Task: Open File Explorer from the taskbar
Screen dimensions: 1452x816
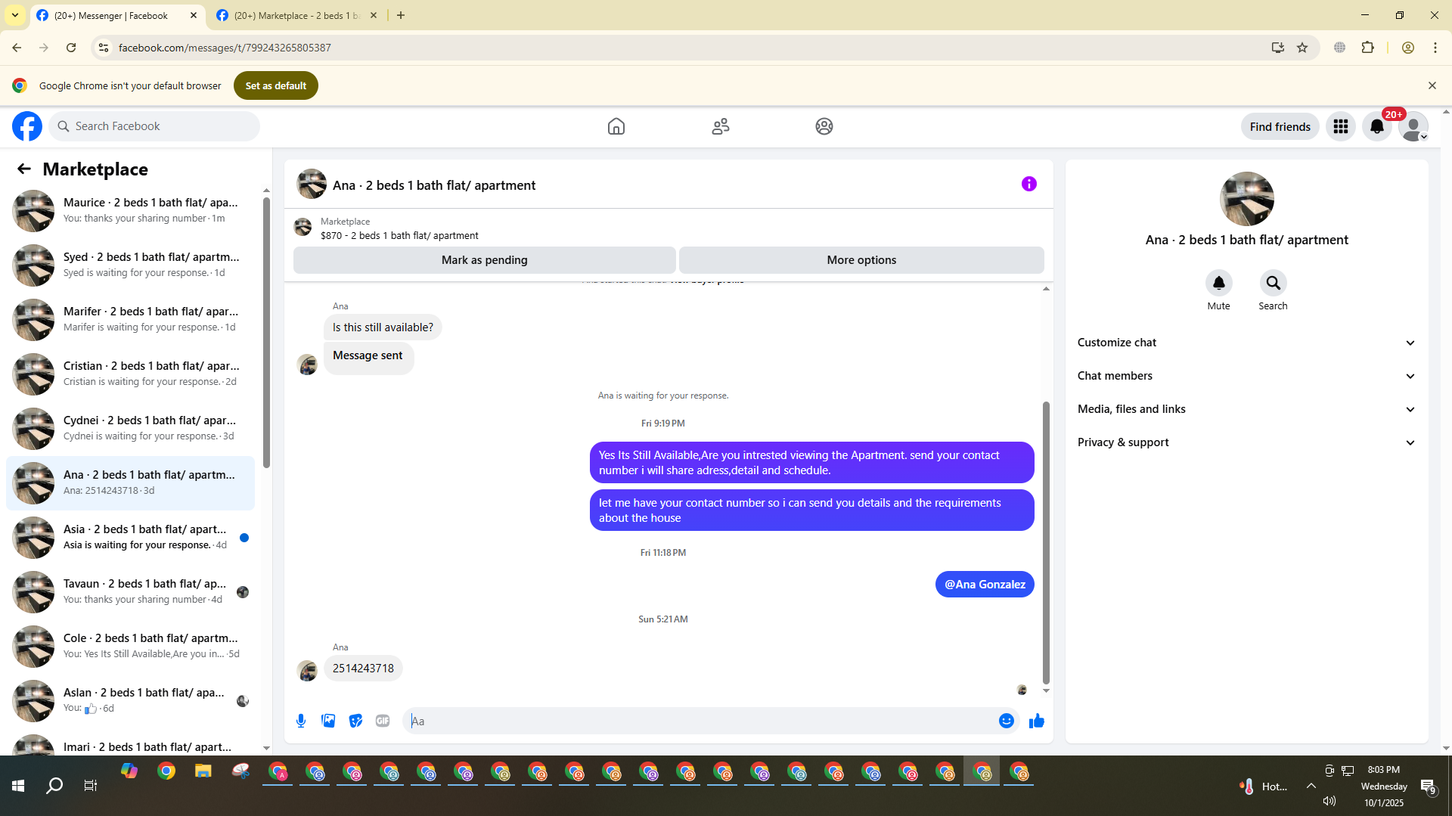Action: (203, 772)
